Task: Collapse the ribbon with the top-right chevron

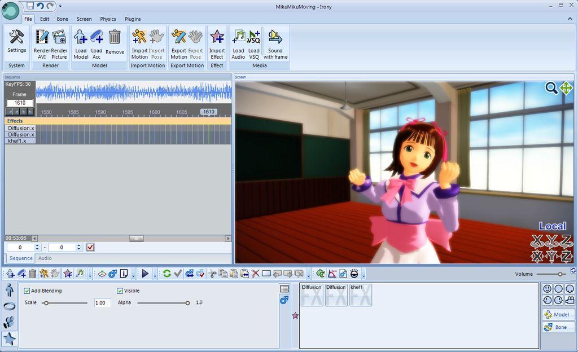Action: tap(570, 19)
